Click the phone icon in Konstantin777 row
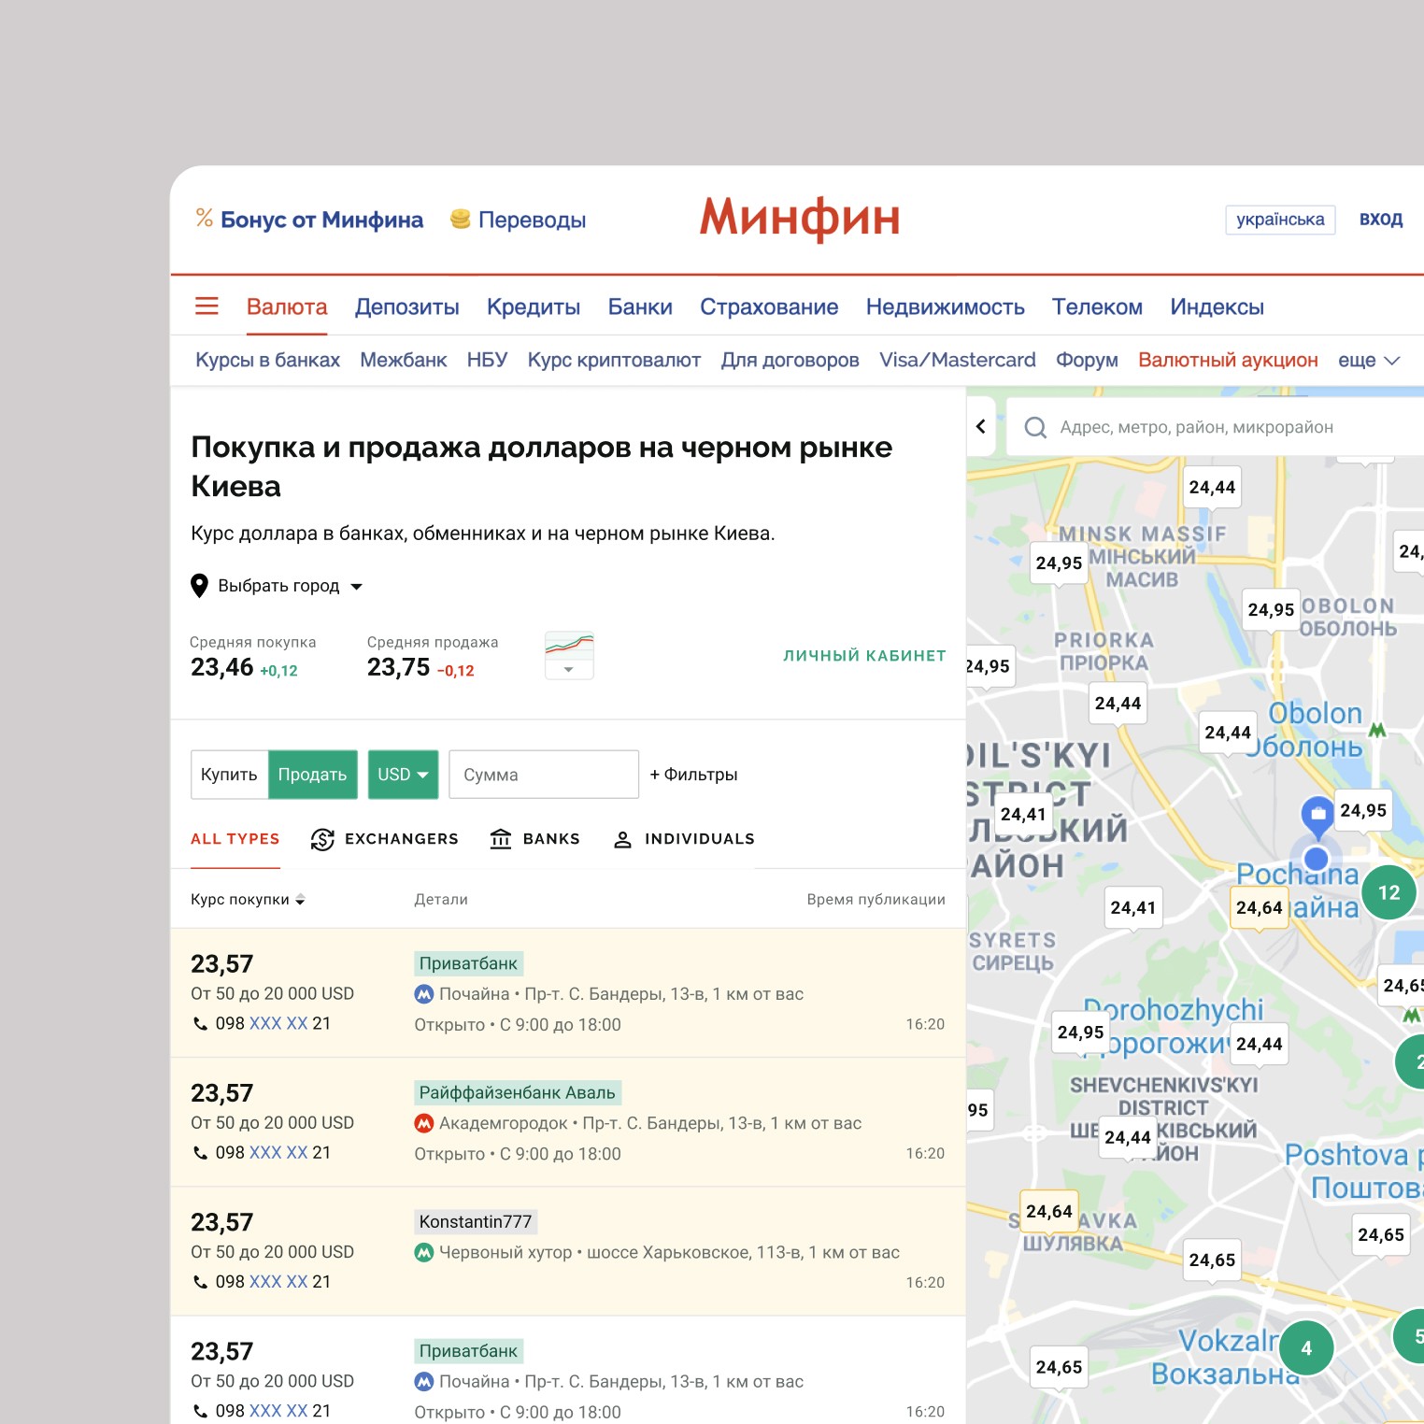Image resolution: width=1424 pixels, height=1424 pixels. click(200, 1282)
